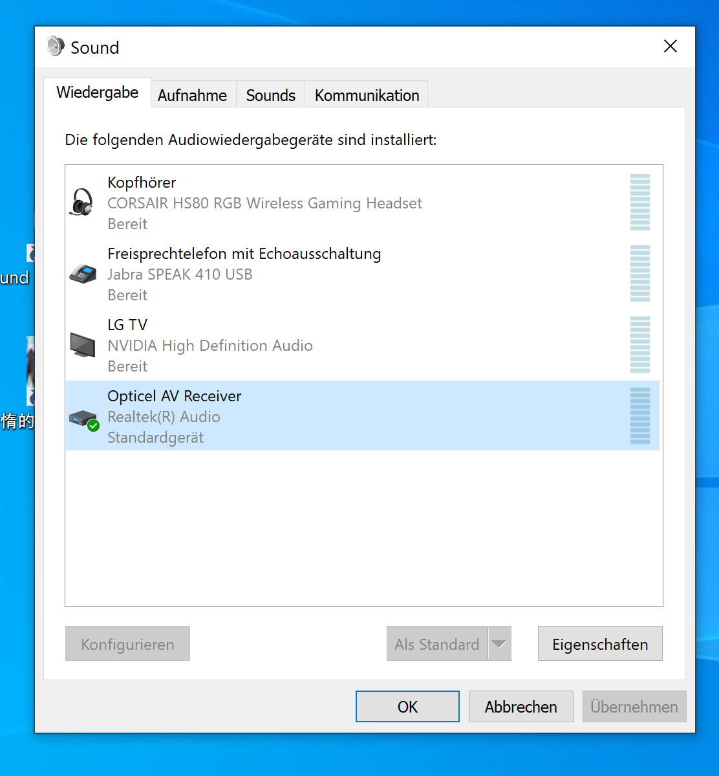Open the Sounds tab

pyautogui.click(x=270, y=95)
